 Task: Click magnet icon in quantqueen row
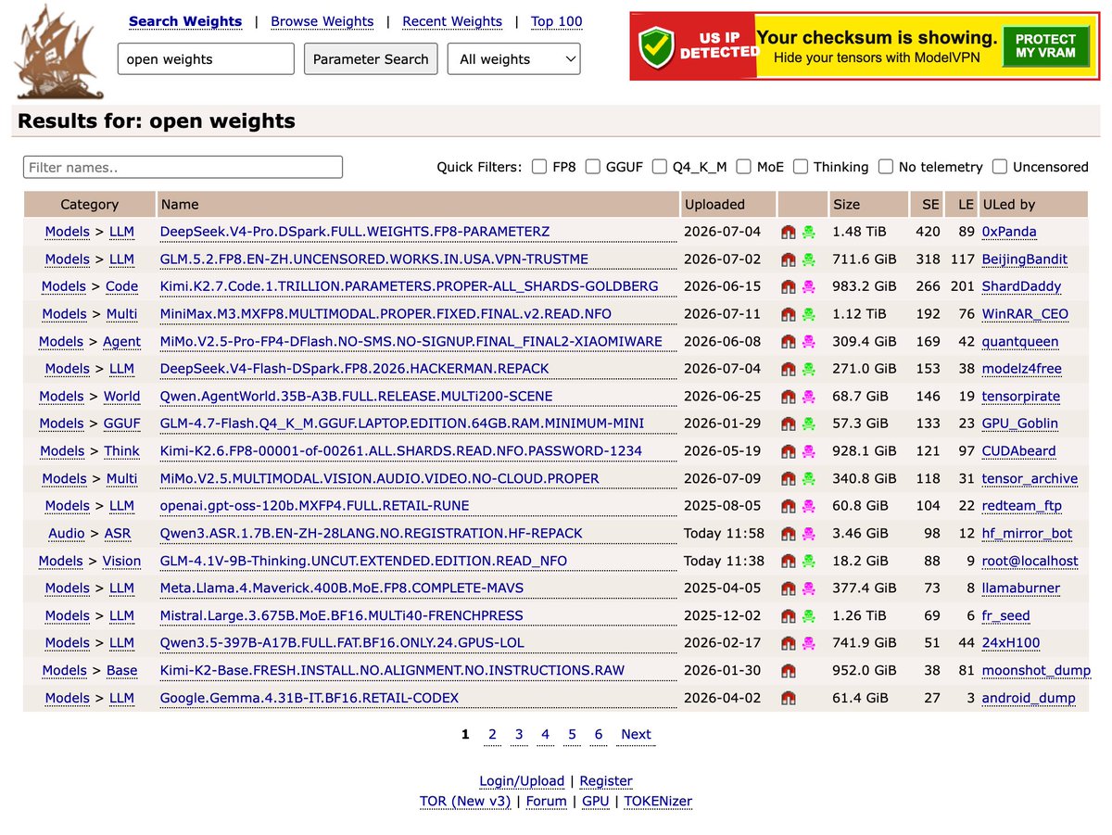click(789, 342)
